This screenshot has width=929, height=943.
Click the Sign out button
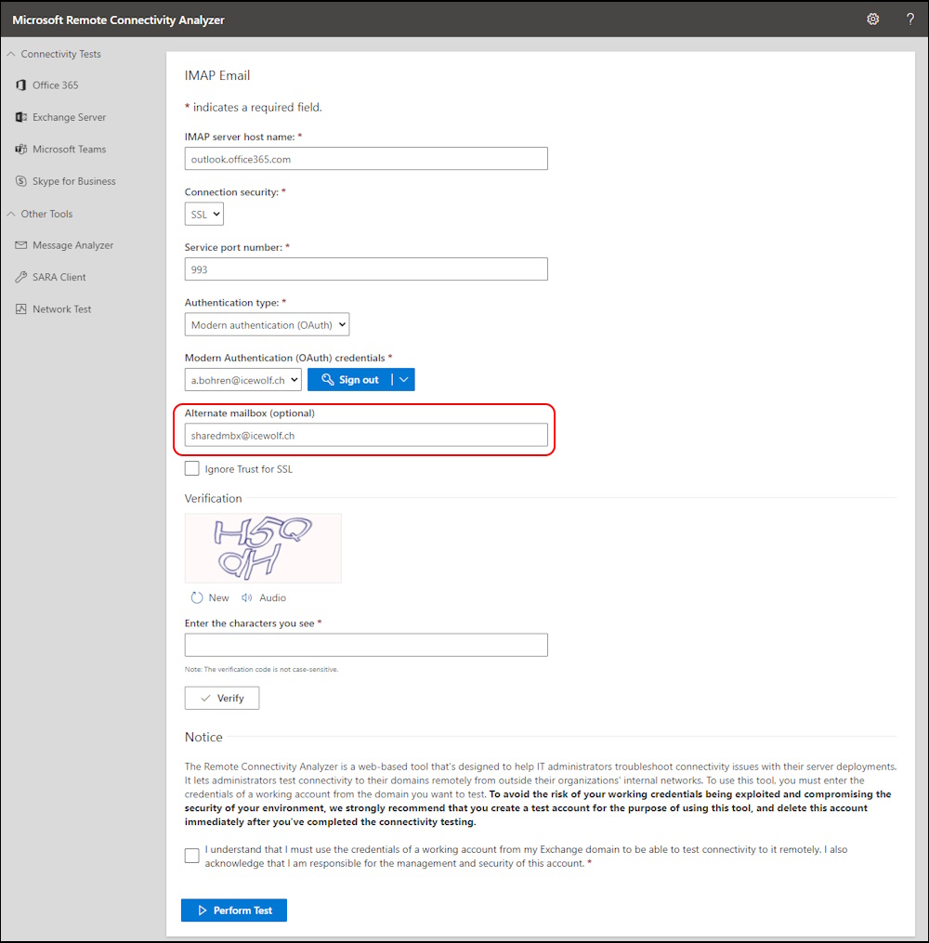tap(350, 379)
